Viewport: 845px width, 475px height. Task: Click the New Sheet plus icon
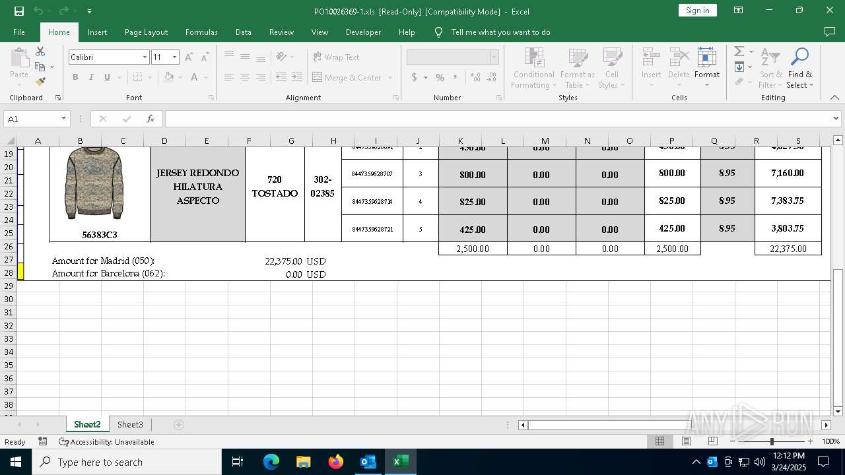click(x=179, y=424)
